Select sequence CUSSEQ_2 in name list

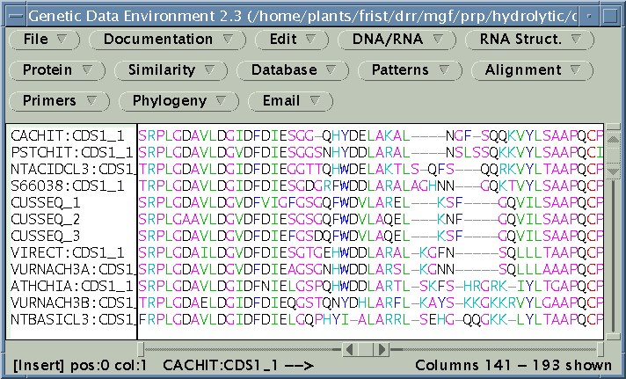click(45, 220)
